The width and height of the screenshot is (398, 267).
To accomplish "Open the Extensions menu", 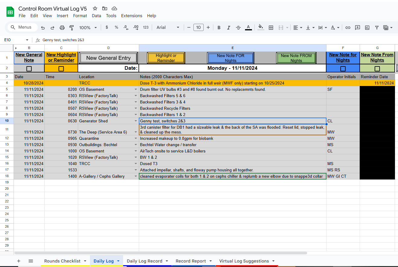I will 132,16.
